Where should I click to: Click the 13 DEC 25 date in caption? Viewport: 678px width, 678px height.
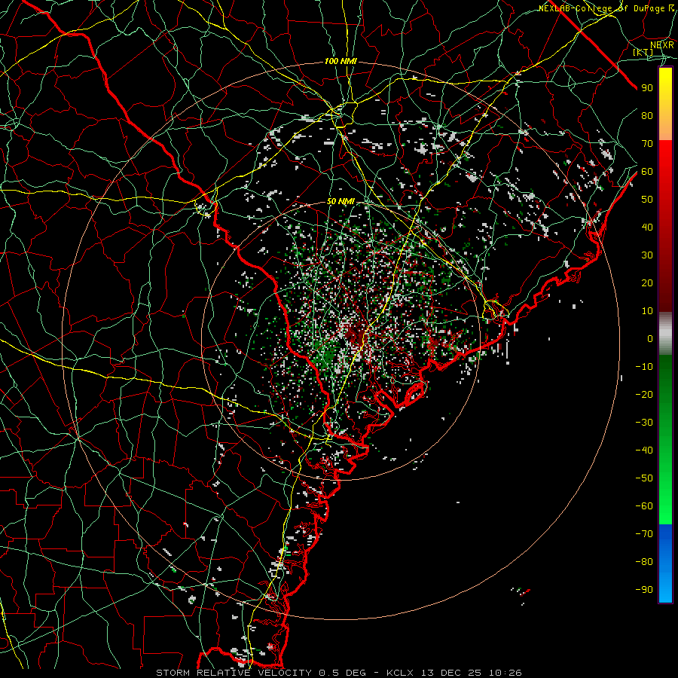point(451,673)
